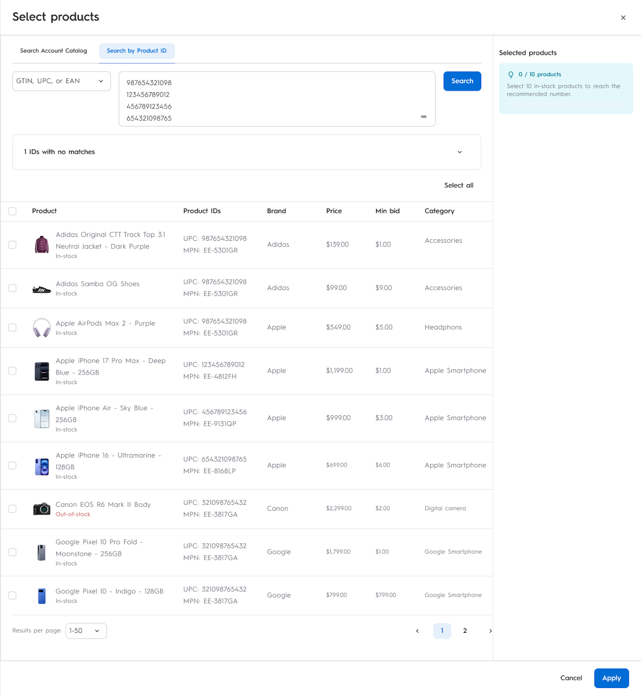
Task: Click the Apple AirPods Max 2 - Purple name
Action: point(105,323)
